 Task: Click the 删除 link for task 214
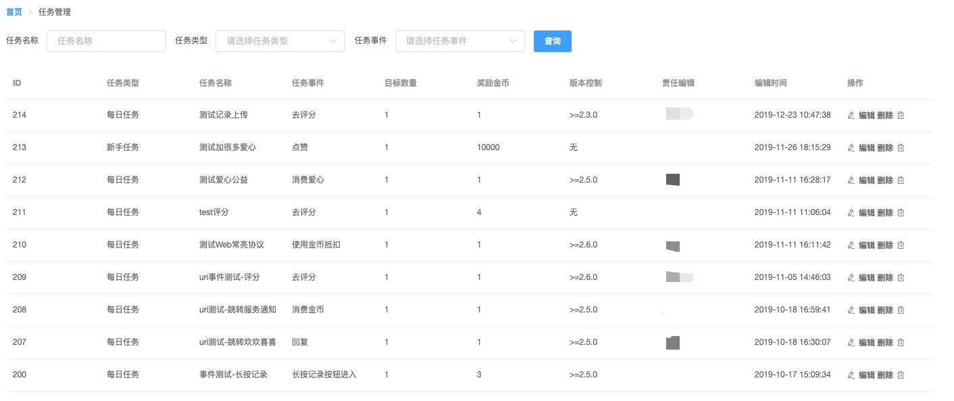click(x=885, y=116)
